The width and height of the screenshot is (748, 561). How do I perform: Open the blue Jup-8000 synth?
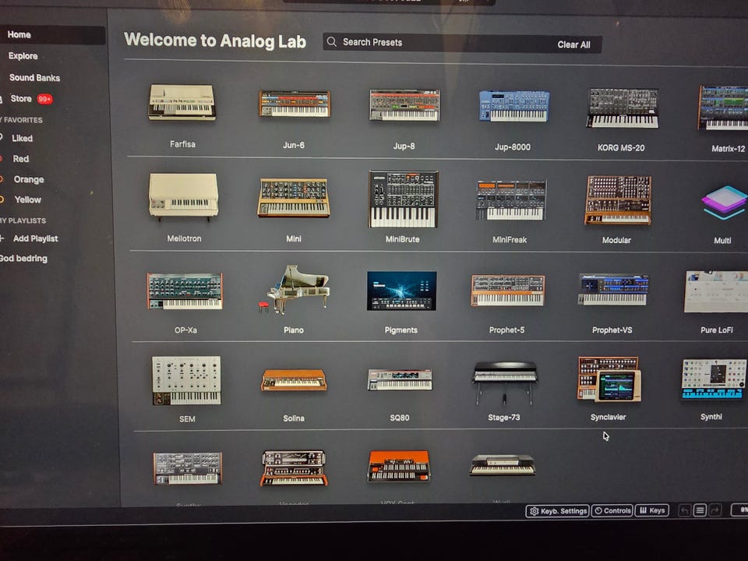(514, 106)
